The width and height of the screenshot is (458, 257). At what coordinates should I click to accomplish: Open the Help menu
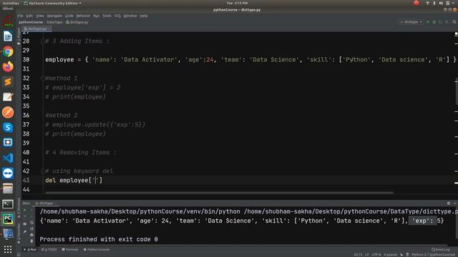point(143,16)
